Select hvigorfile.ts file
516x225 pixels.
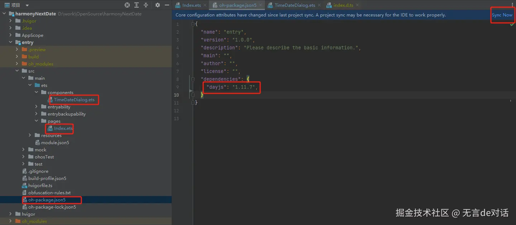[40, 185]
